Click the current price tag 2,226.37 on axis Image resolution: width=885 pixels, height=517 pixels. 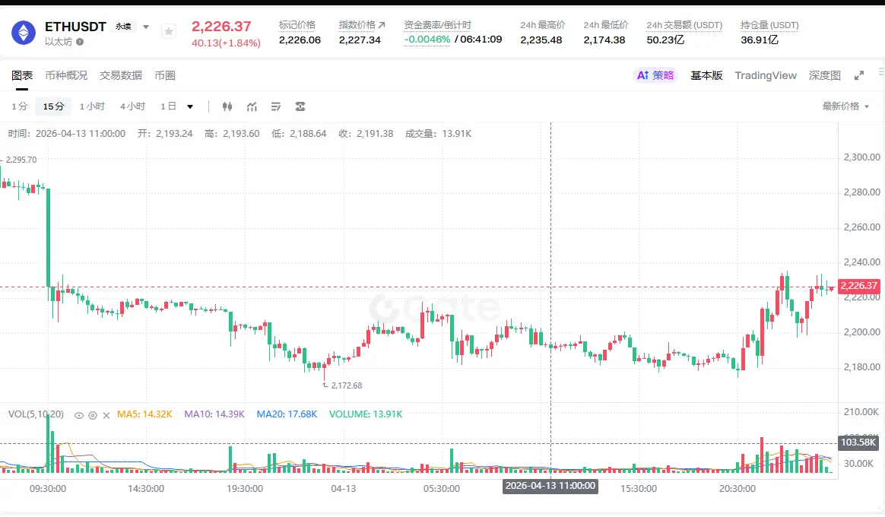859,286
